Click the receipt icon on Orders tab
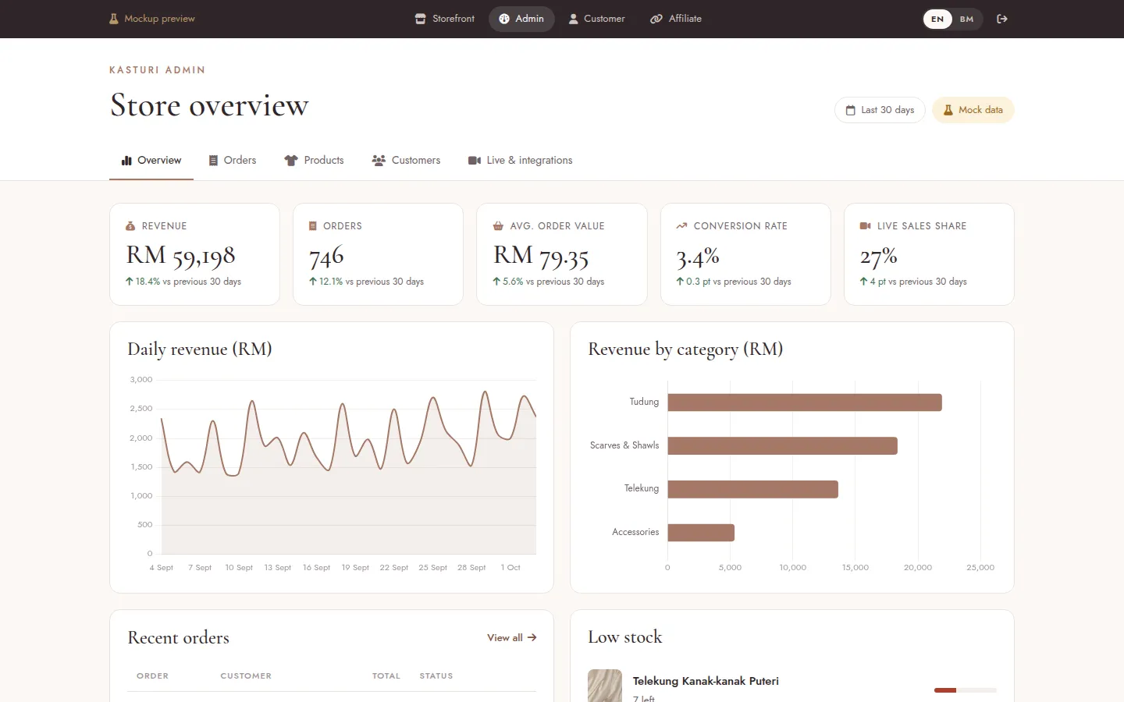This screenshot has height=702, width=1124. pyautogui.click(x=213, y=161)
